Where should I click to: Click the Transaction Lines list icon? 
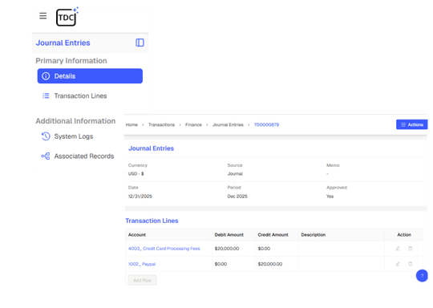pos(46,96)
